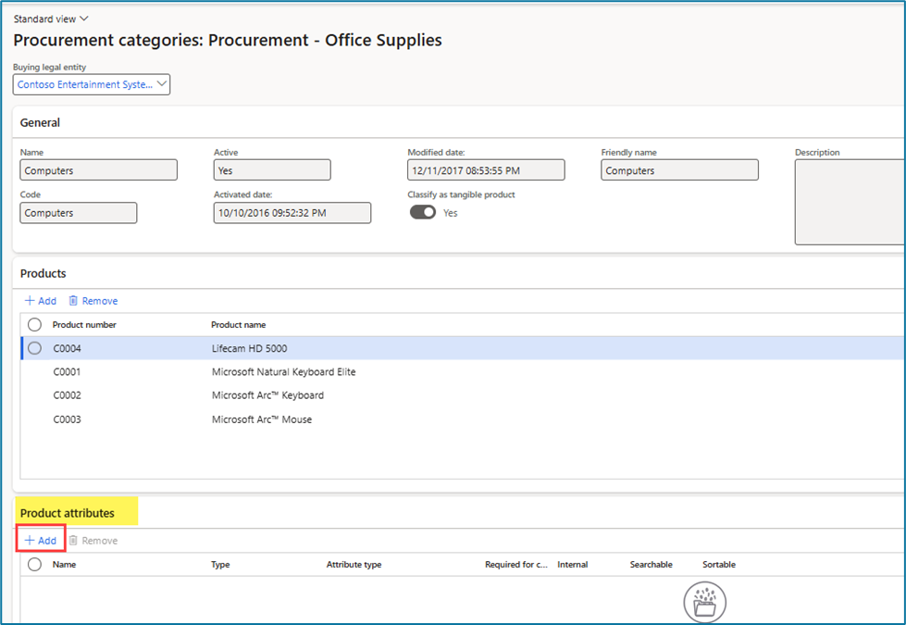Click the Add link in Product attributes toolbar
This screenshot has height=625, width=906.
point(45,540)
